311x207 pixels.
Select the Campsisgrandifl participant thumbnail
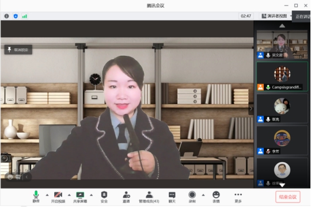pyautogui.click(x=282, y=76)
